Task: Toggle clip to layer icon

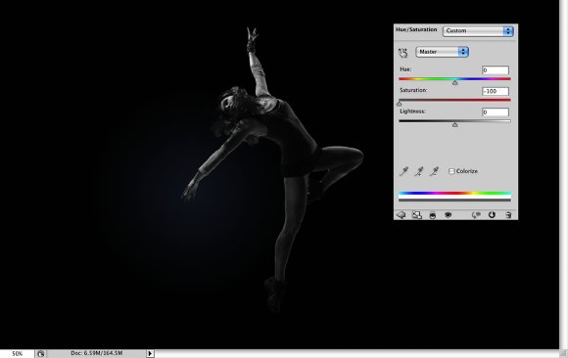Action: 433,215
